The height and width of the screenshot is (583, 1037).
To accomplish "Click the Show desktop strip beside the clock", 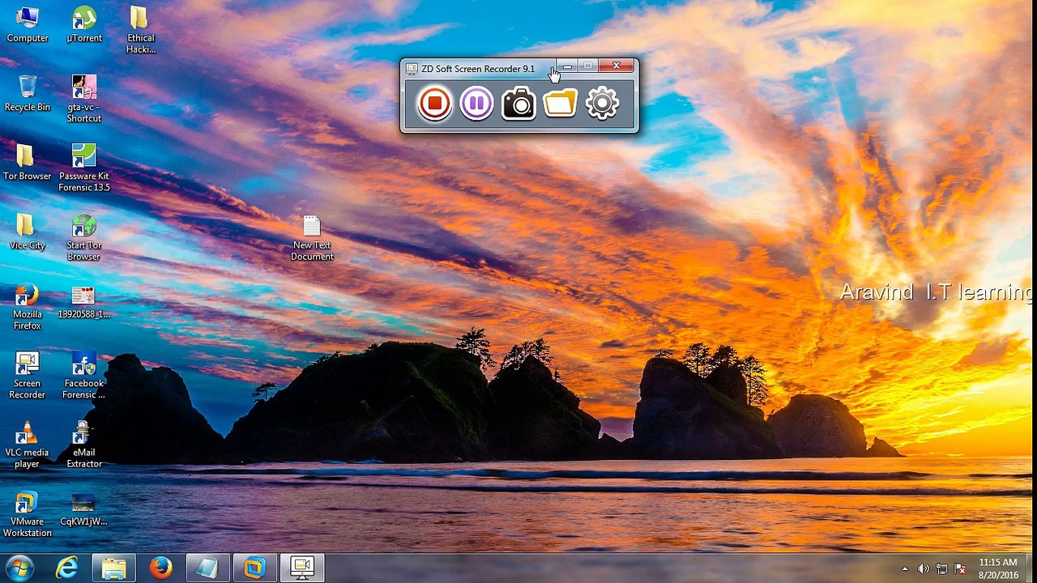I will [x=1031, y=568].
